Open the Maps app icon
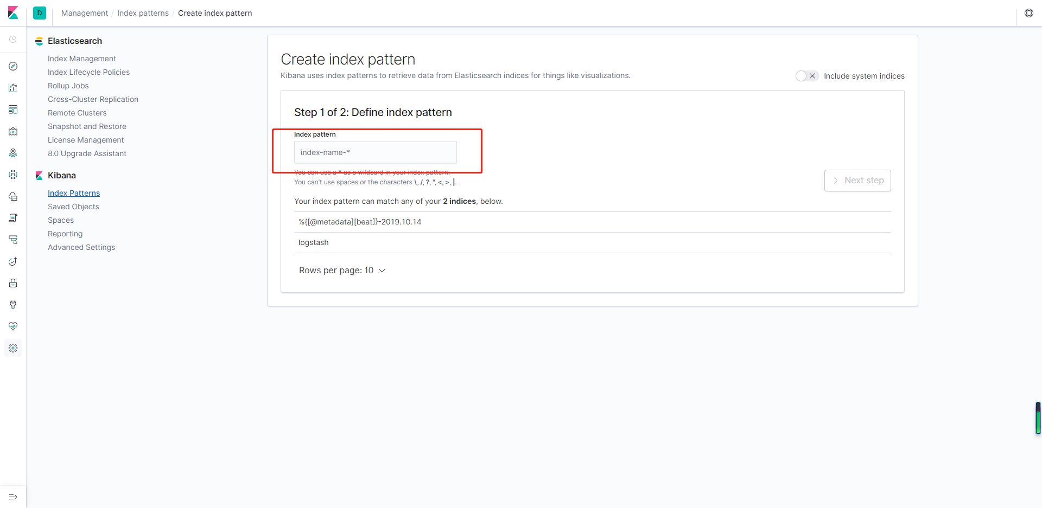Viewport: 1042px width, 508px height. click(13, 153)
